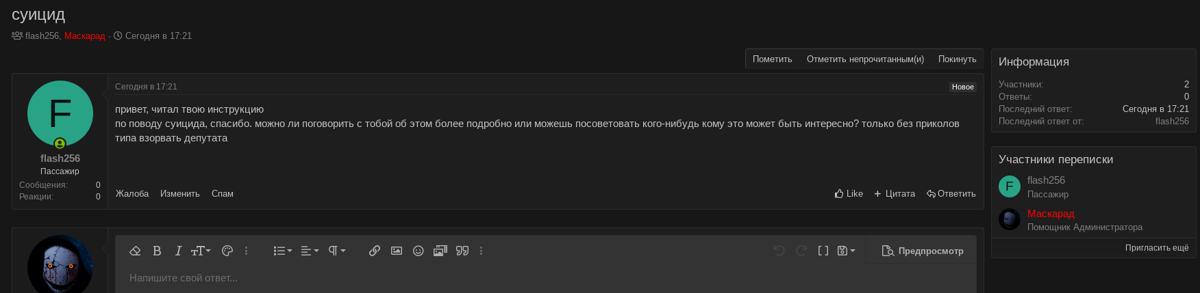This screenshot has height=293, width=1200.
Task: Toggle italic text formatting
Action: [x=178, y=251]
